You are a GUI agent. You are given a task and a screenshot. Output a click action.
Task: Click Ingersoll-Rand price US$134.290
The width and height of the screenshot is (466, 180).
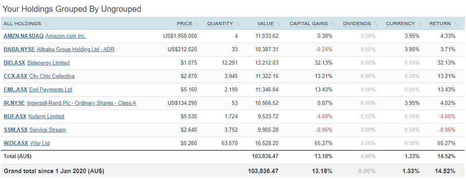pos(182,103)
